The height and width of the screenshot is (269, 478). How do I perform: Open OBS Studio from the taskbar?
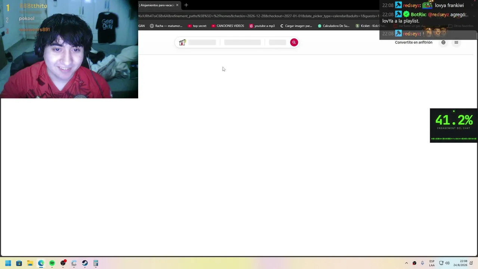[x=63, y=263]
